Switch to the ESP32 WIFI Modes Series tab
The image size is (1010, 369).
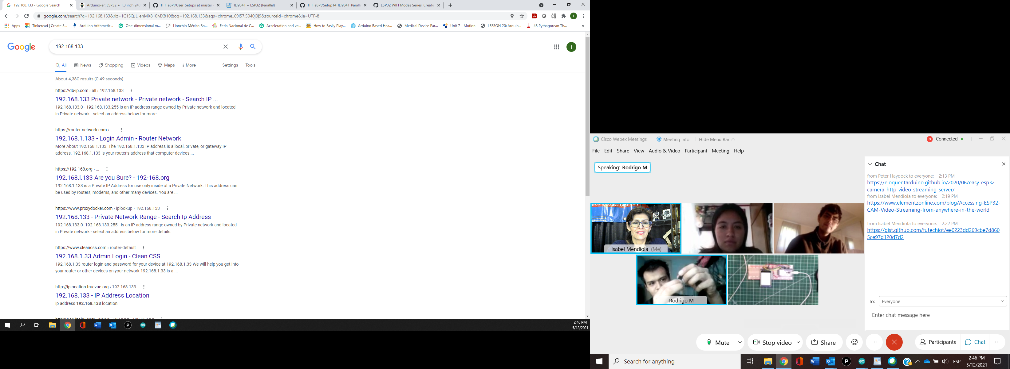[407, 5]
